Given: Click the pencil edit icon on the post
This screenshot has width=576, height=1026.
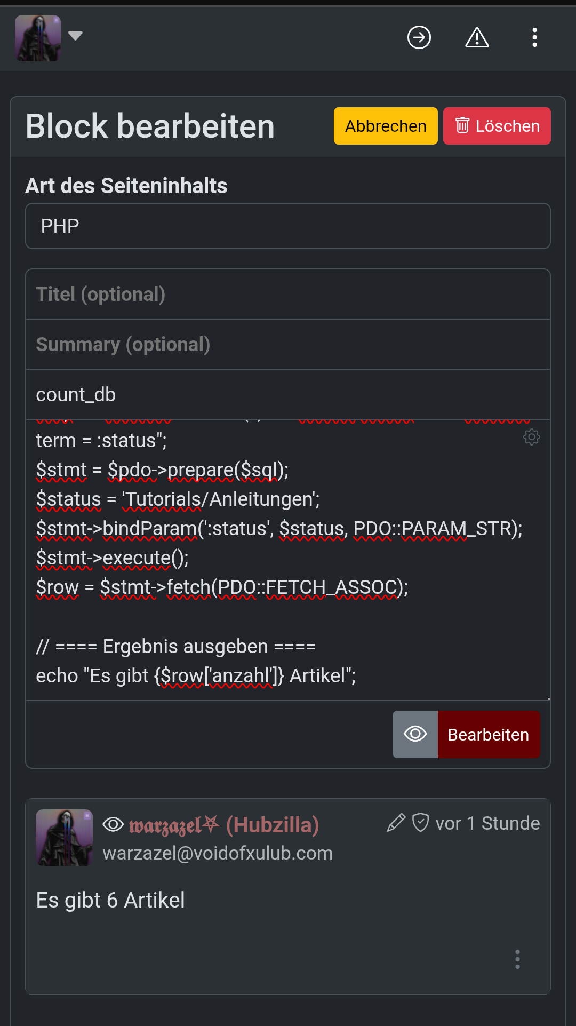Looking at the screenshot, I should pyautogui.click(x=396, y=823).
